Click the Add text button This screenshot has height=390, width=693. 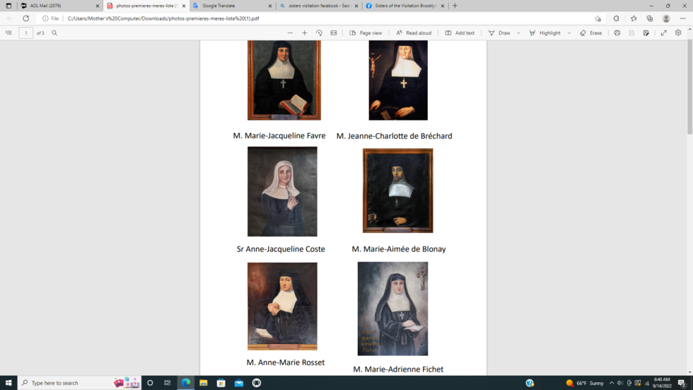tap(460, 33)
